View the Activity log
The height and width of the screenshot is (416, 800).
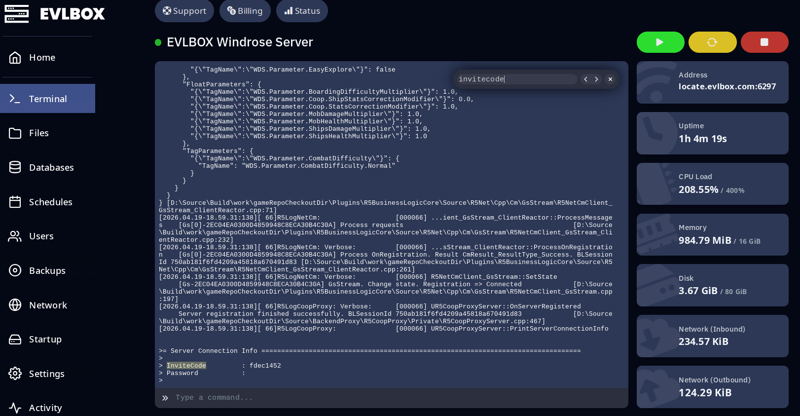point(47,408)
